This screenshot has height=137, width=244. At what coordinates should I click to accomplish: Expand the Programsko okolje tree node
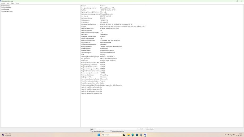(1, 11)
